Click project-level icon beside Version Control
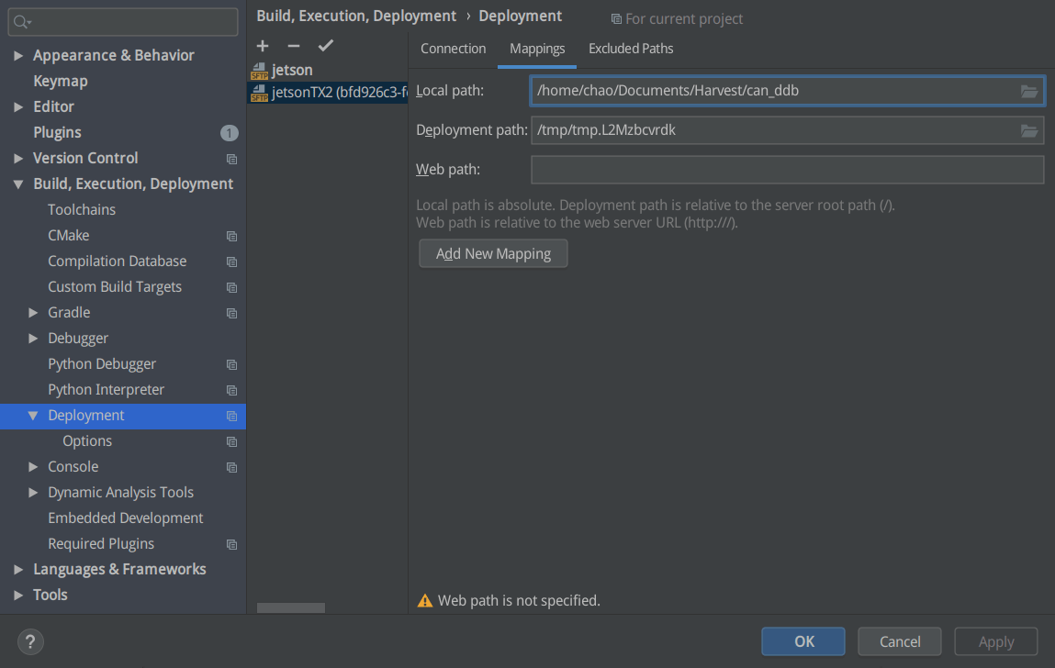 (x=231, y=159)
